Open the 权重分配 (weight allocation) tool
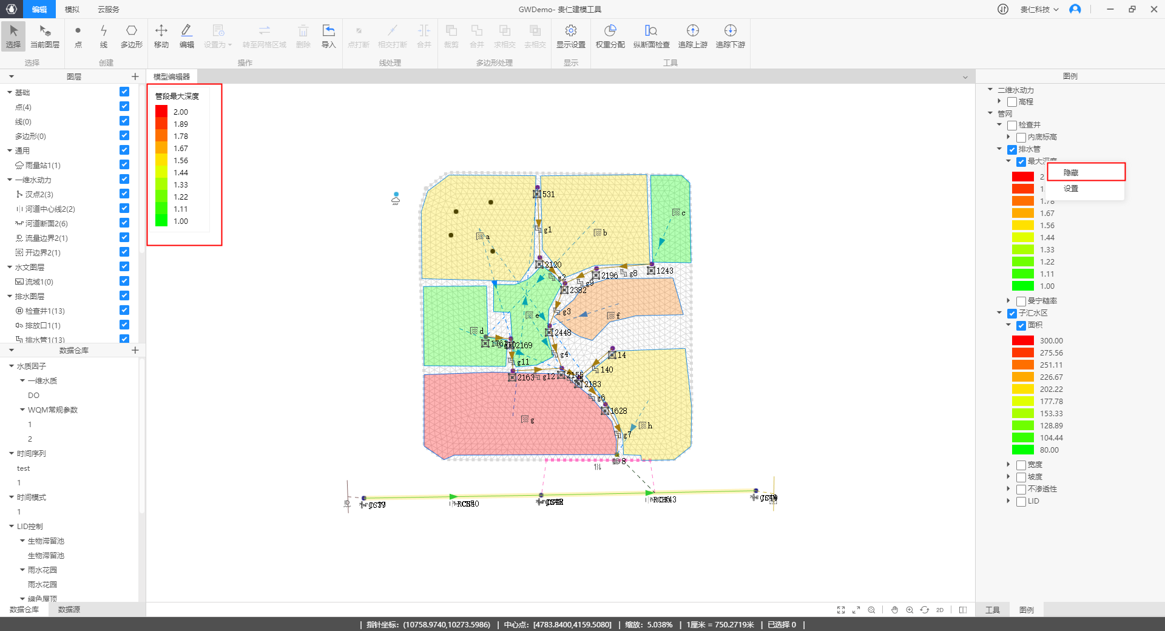The height and width of the screenshot is (631, 1165). point(610,36)
